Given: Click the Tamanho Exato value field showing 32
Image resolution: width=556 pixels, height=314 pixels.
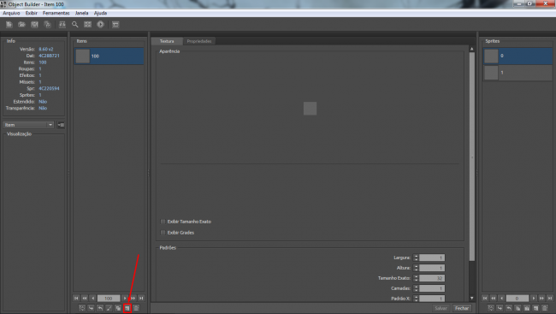Looking at the screenshot, I should click(x=432, y=278).
